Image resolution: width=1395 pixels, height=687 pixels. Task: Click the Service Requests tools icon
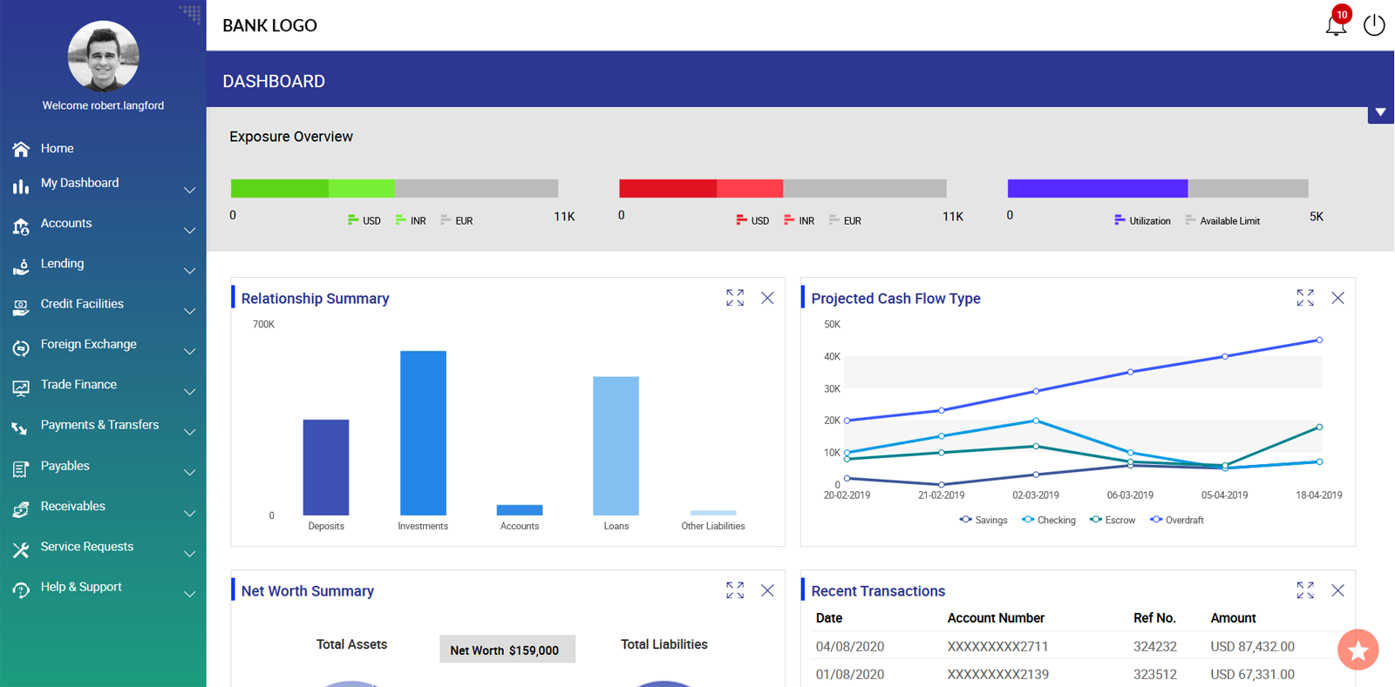pos(21,549)
